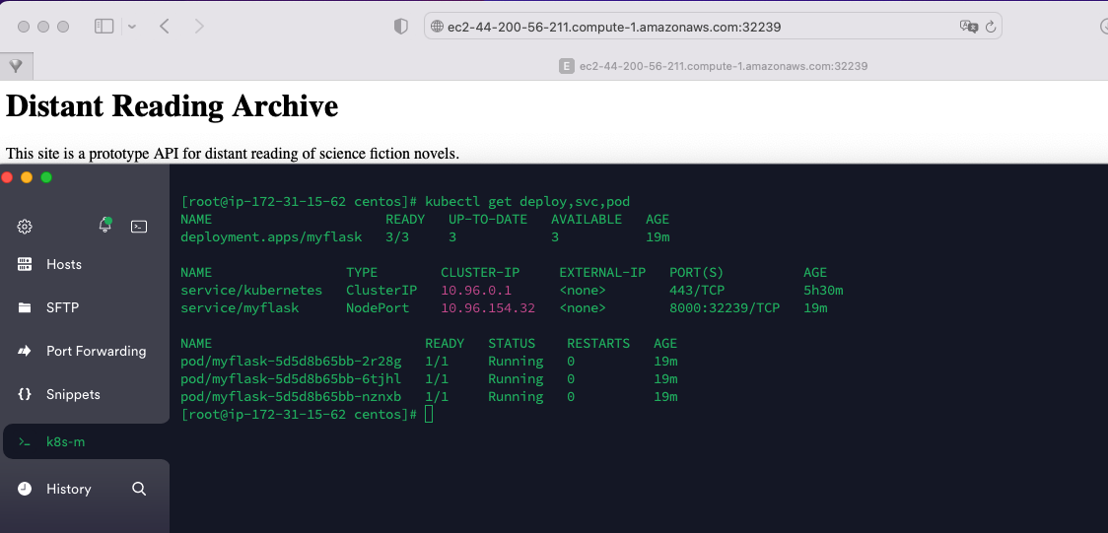Select the ec2-44-200-56-211 browser tab
This screenshot has height=533, width=1108.
tap(713, 66)
